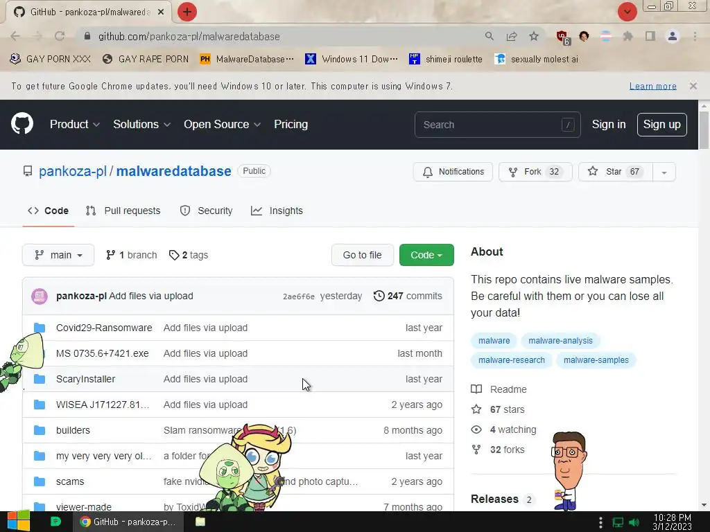This screenshot has width=710, height=532.
Task: Expand the Product menu
Action: click(75, 125)
